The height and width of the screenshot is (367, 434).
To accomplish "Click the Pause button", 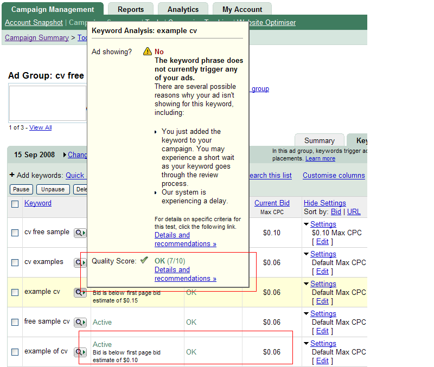I will pos(21,189).
